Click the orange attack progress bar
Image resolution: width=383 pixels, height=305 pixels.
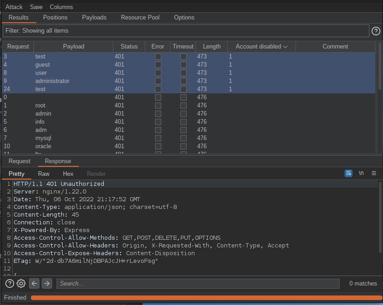click(x=206, y=298)
